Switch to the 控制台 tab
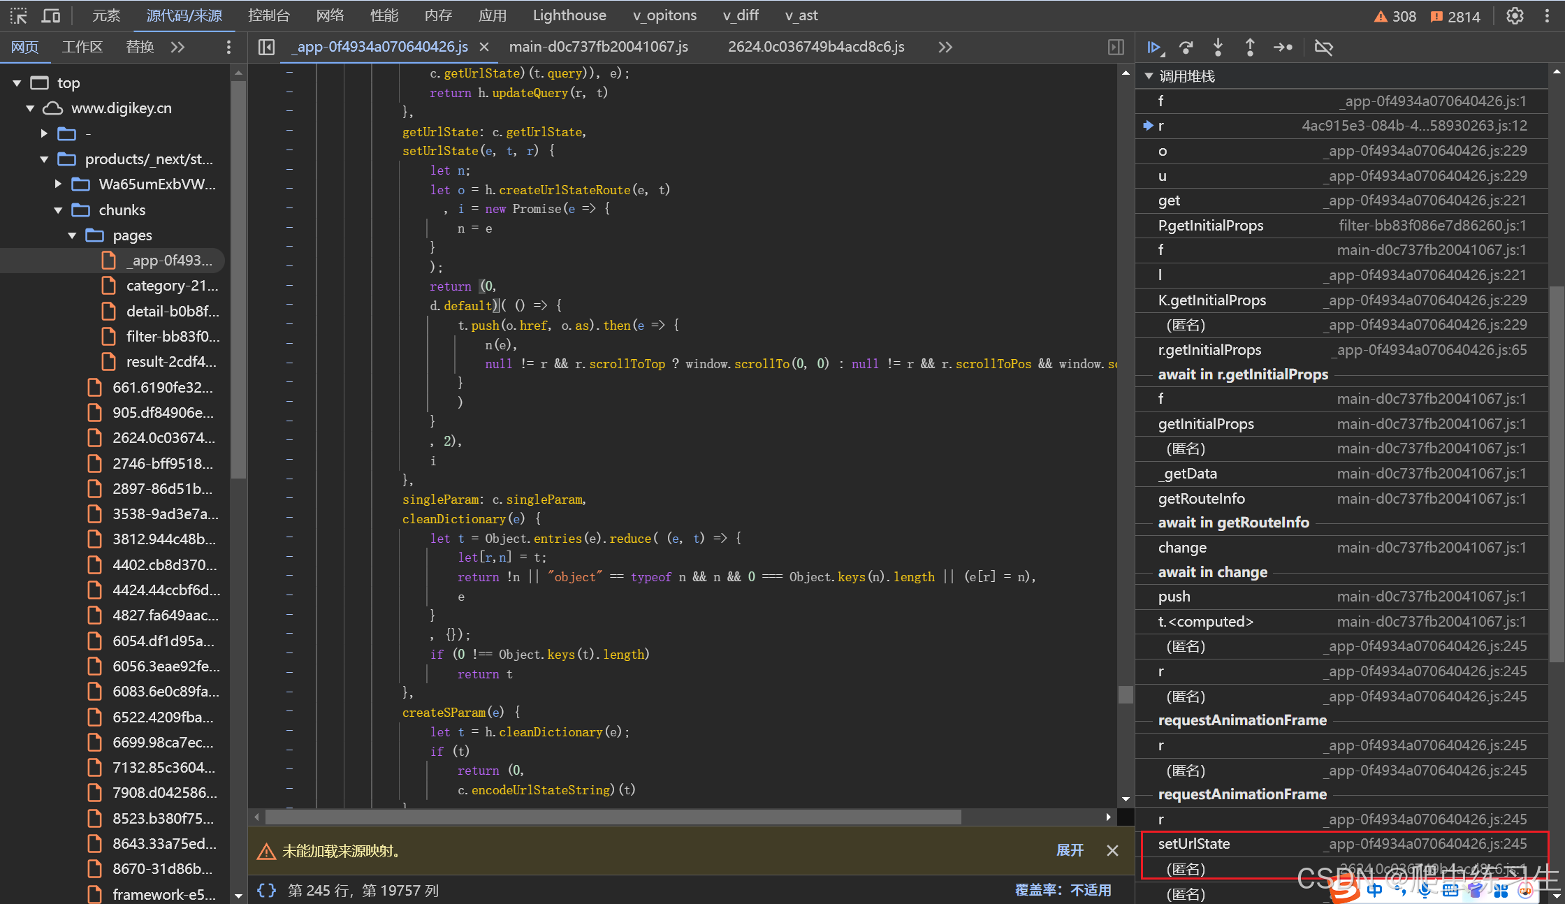The width and height of the screenshot is (1565, 904). 269,15
